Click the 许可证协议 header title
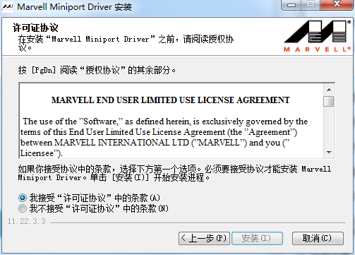 [x=35, y=28]
